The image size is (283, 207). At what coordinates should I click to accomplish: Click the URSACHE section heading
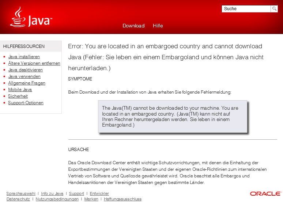79,150
